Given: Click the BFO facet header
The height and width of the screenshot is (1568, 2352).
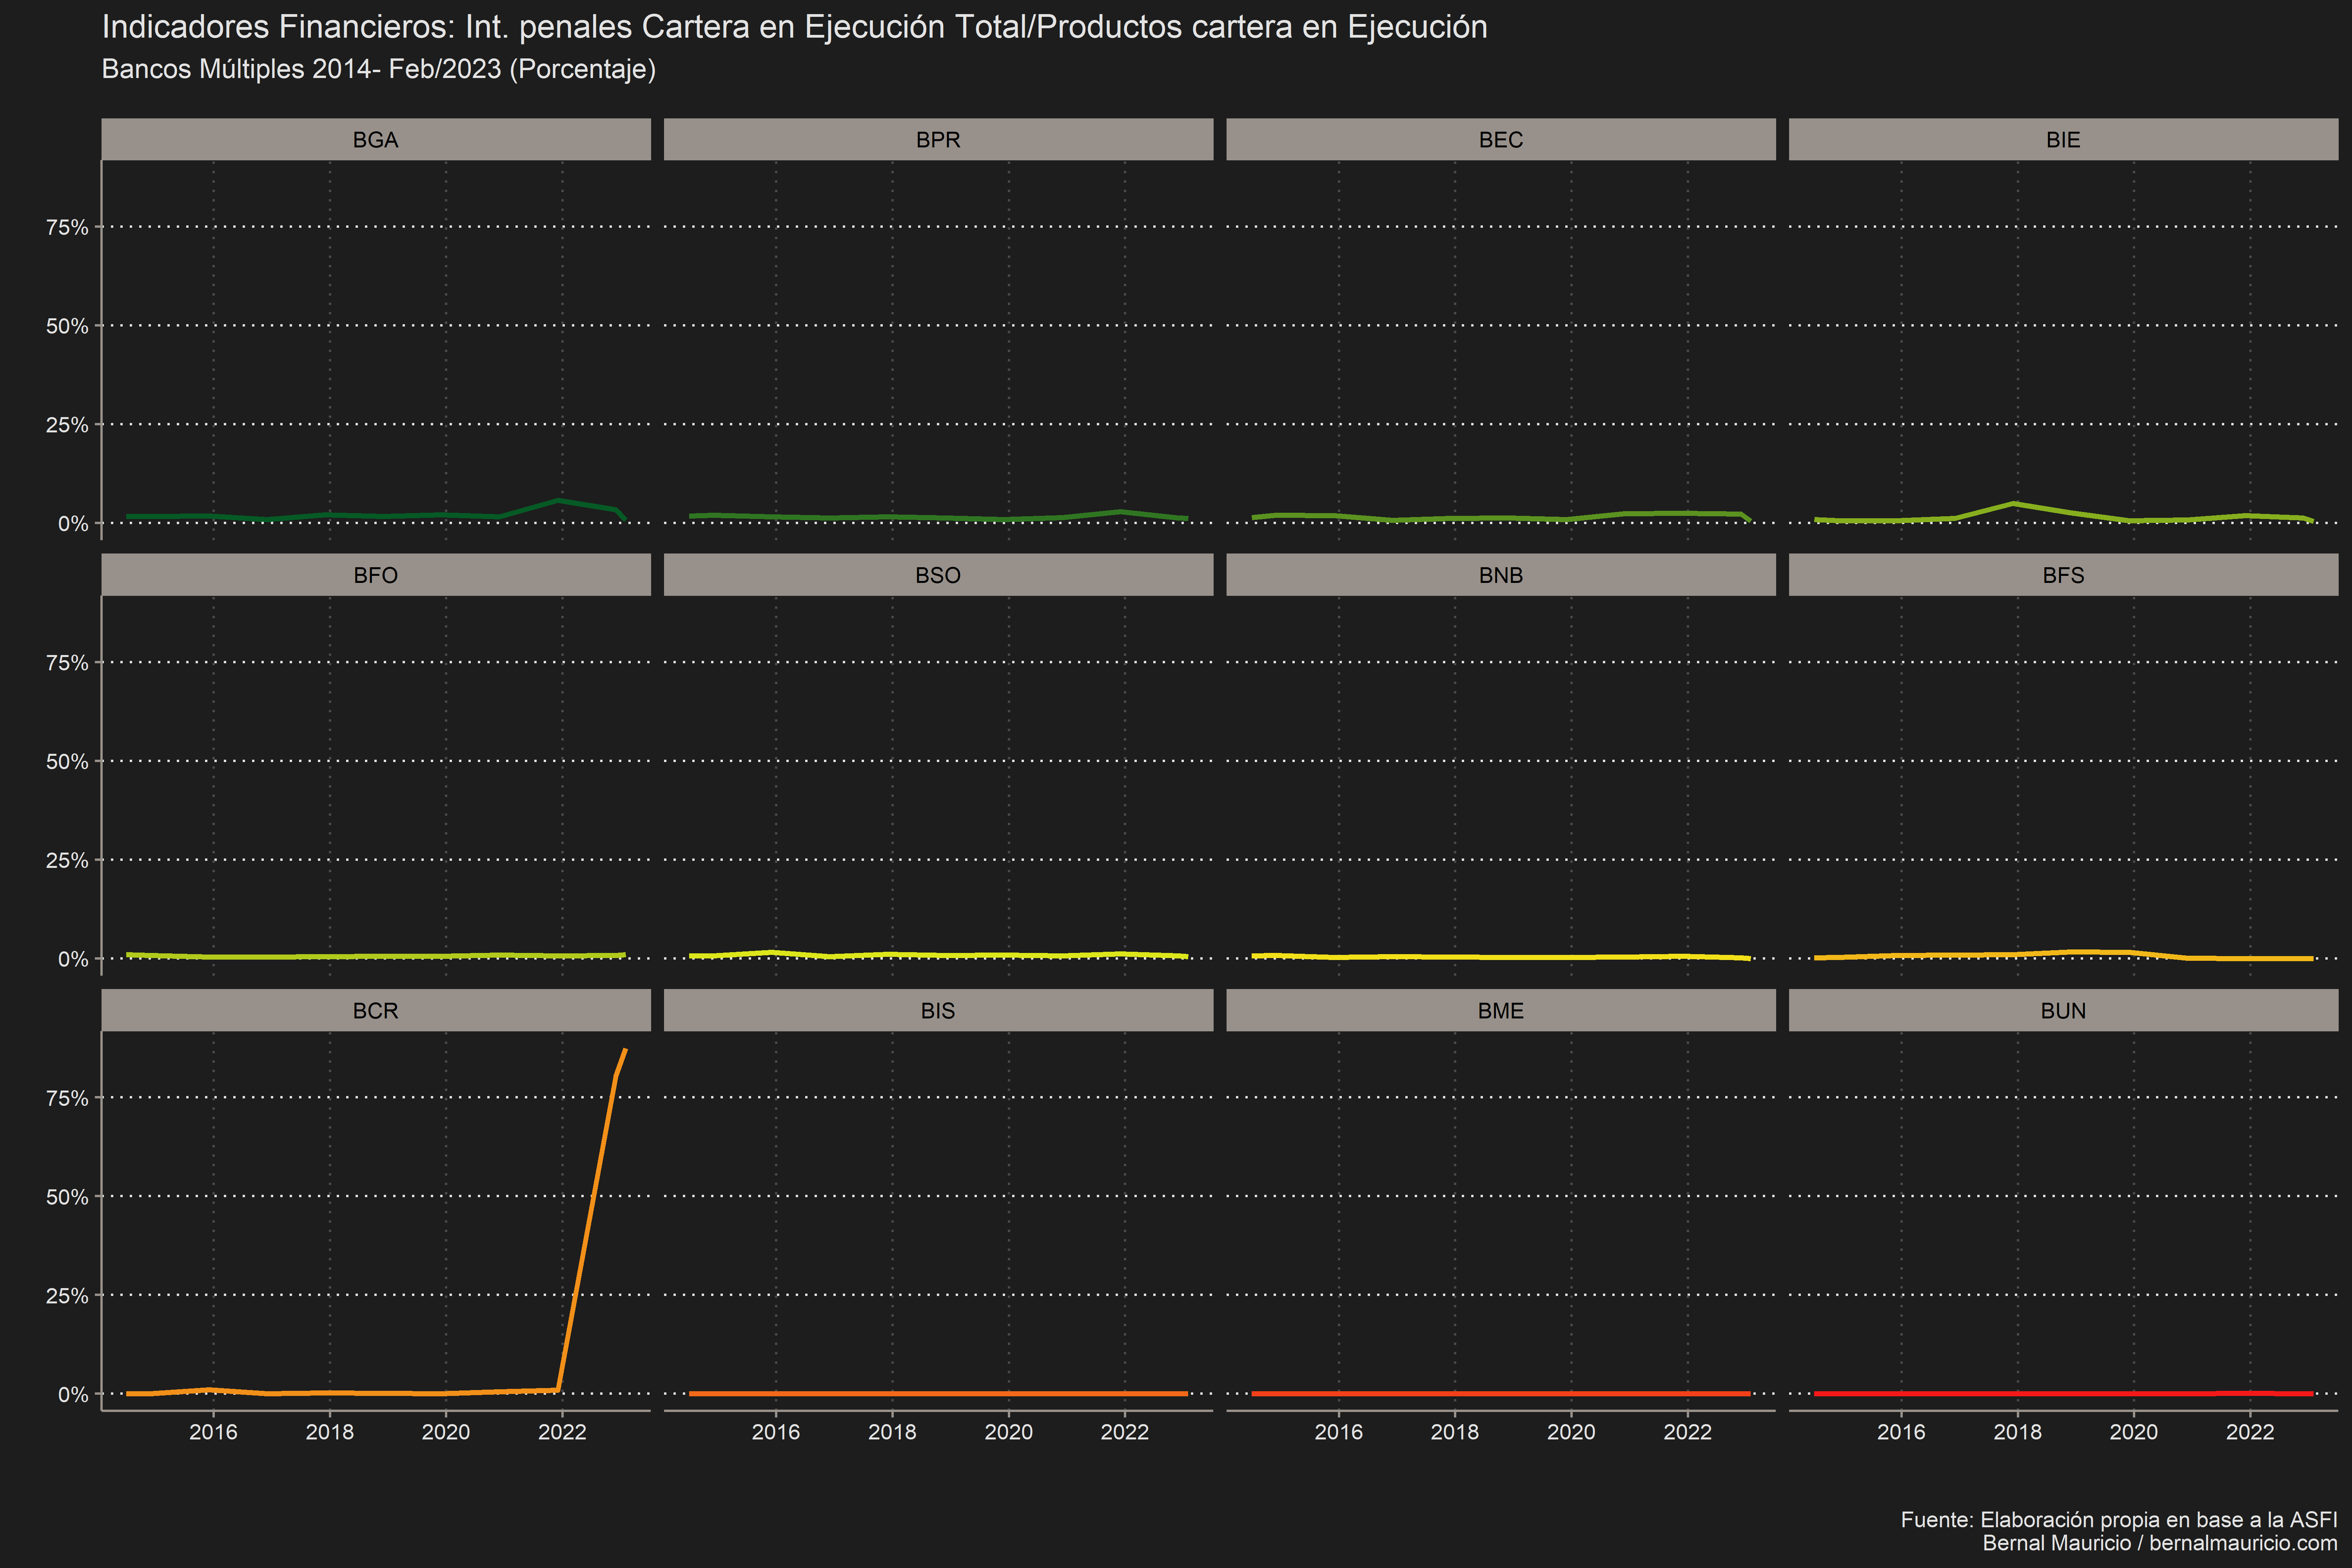Looking at the screenshot, I should coord(376,575).
